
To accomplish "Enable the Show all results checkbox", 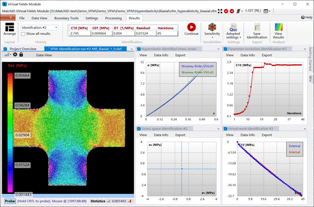I will [23, 34].
